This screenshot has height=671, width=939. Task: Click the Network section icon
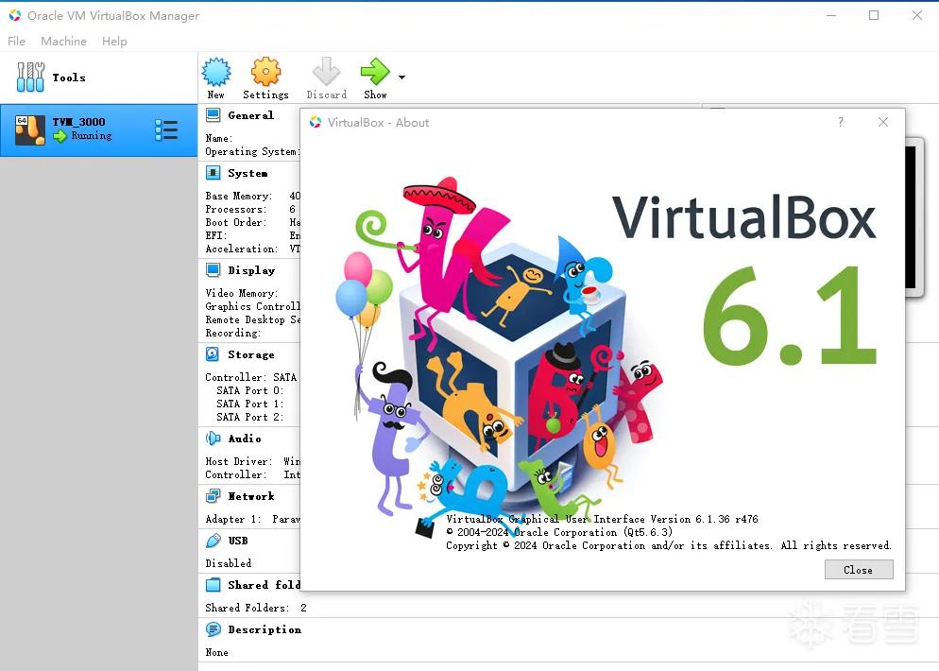(213, 496)
